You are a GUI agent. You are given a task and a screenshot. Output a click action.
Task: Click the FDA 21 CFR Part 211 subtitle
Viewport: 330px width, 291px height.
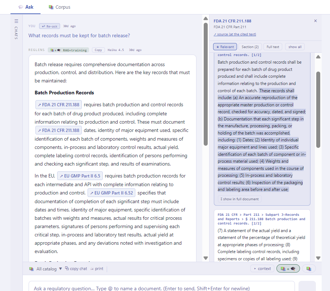click(230, 27)
